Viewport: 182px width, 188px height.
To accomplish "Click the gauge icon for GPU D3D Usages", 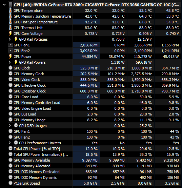I will click(x=16, y=125).
